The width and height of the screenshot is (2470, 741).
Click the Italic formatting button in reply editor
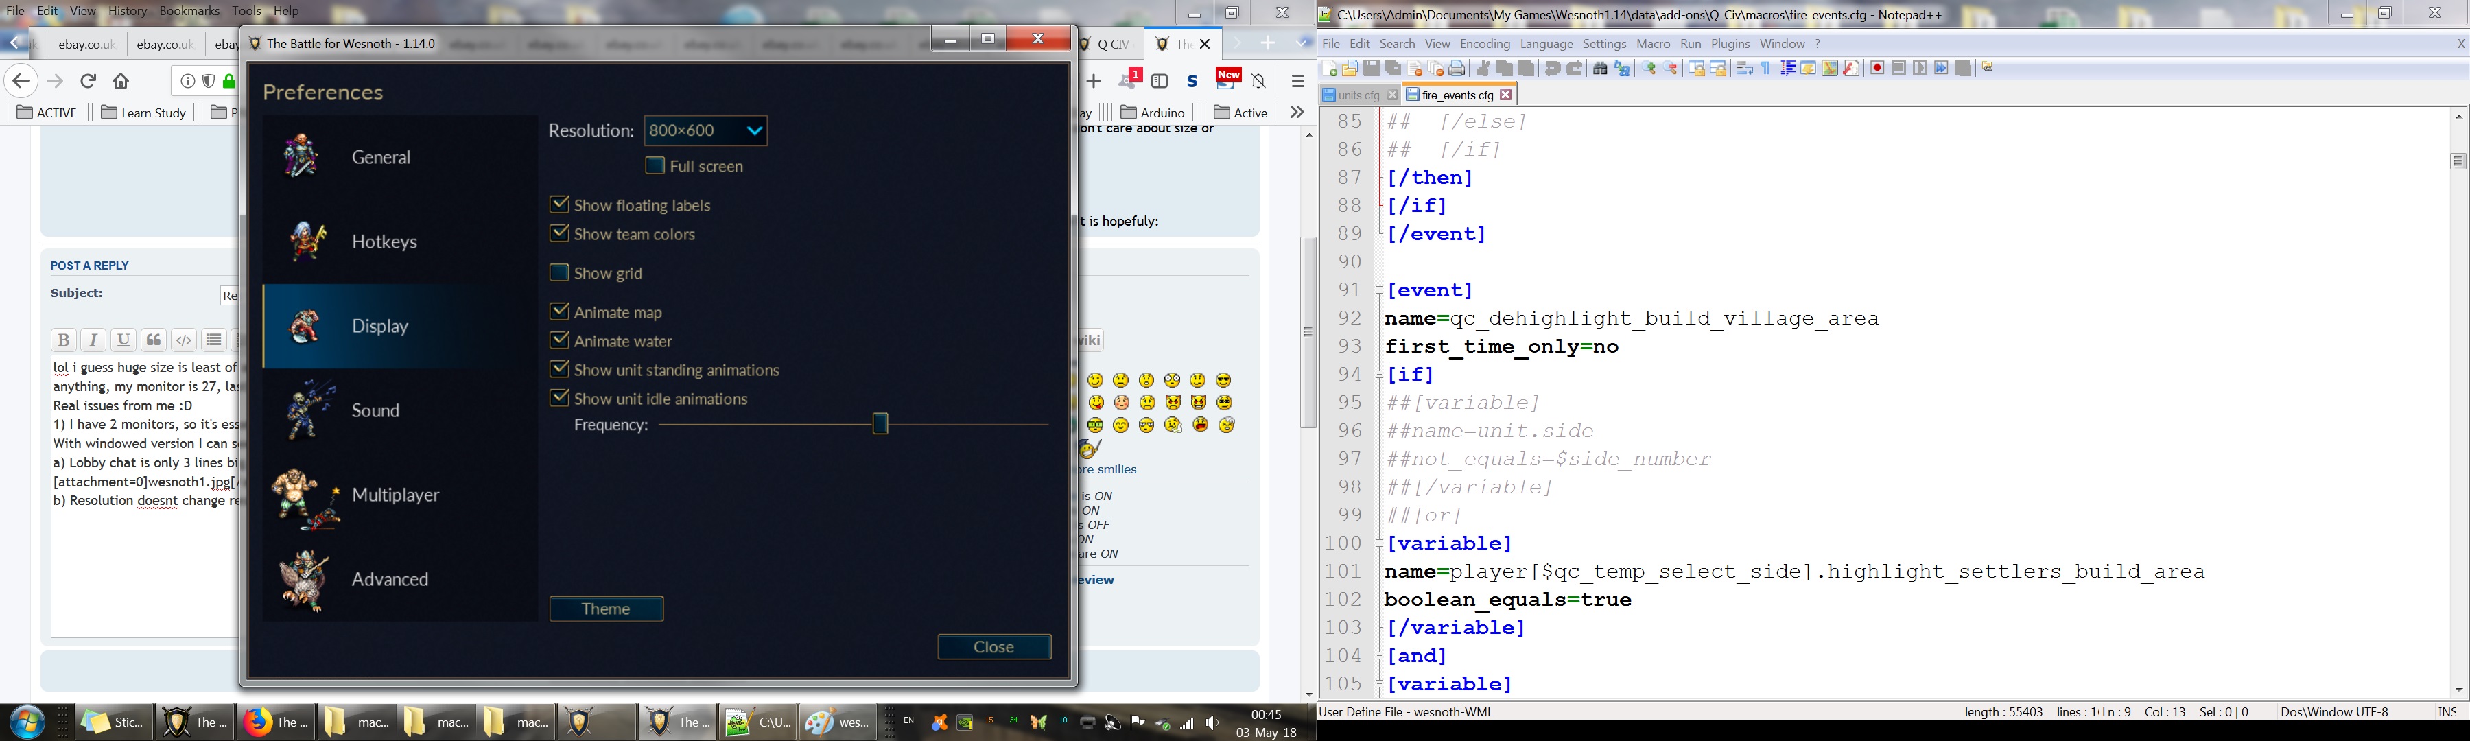pos(93,340)
